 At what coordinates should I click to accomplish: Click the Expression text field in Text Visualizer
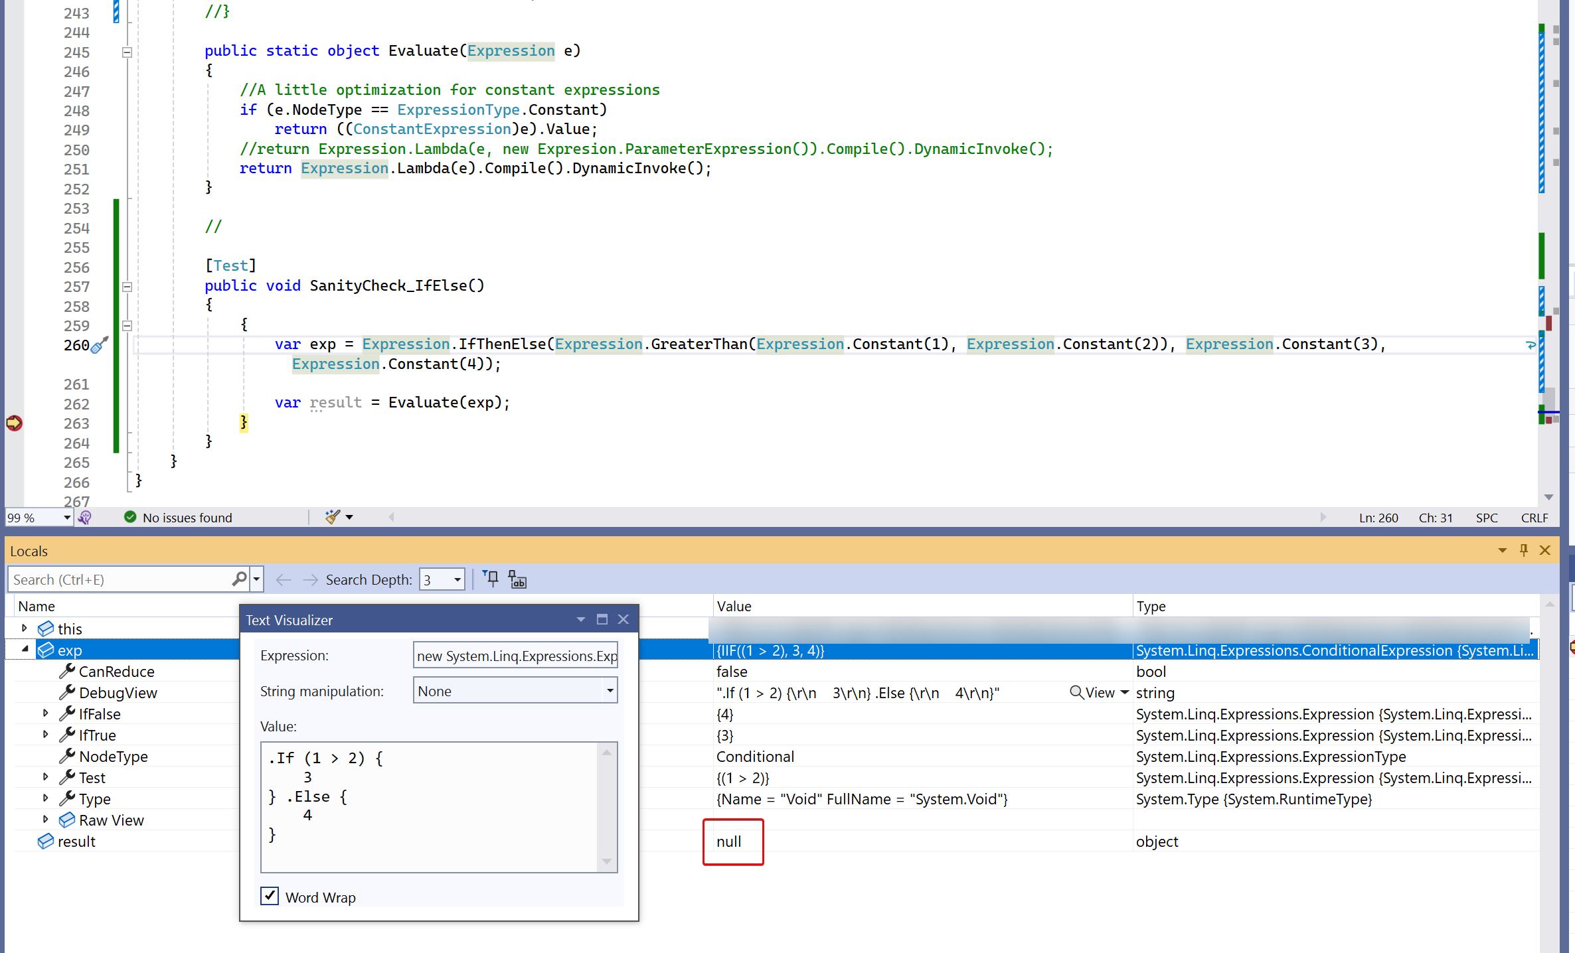tap(515, 656)
